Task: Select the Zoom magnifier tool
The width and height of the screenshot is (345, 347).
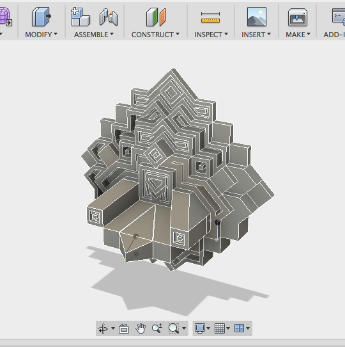Action: [x=157, y=328]
